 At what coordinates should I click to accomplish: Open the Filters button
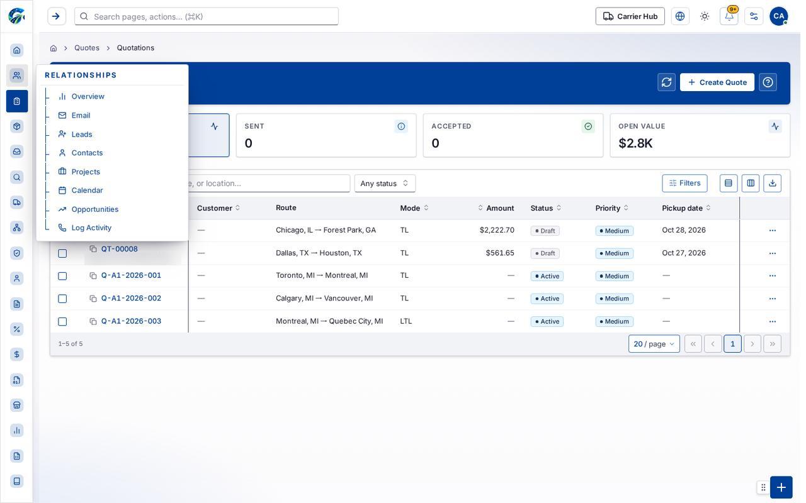click(685, 184)
